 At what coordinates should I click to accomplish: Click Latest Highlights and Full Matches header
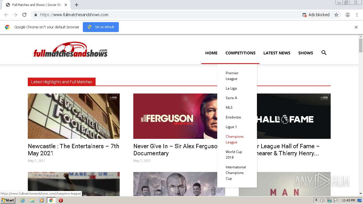coord(62,82)
